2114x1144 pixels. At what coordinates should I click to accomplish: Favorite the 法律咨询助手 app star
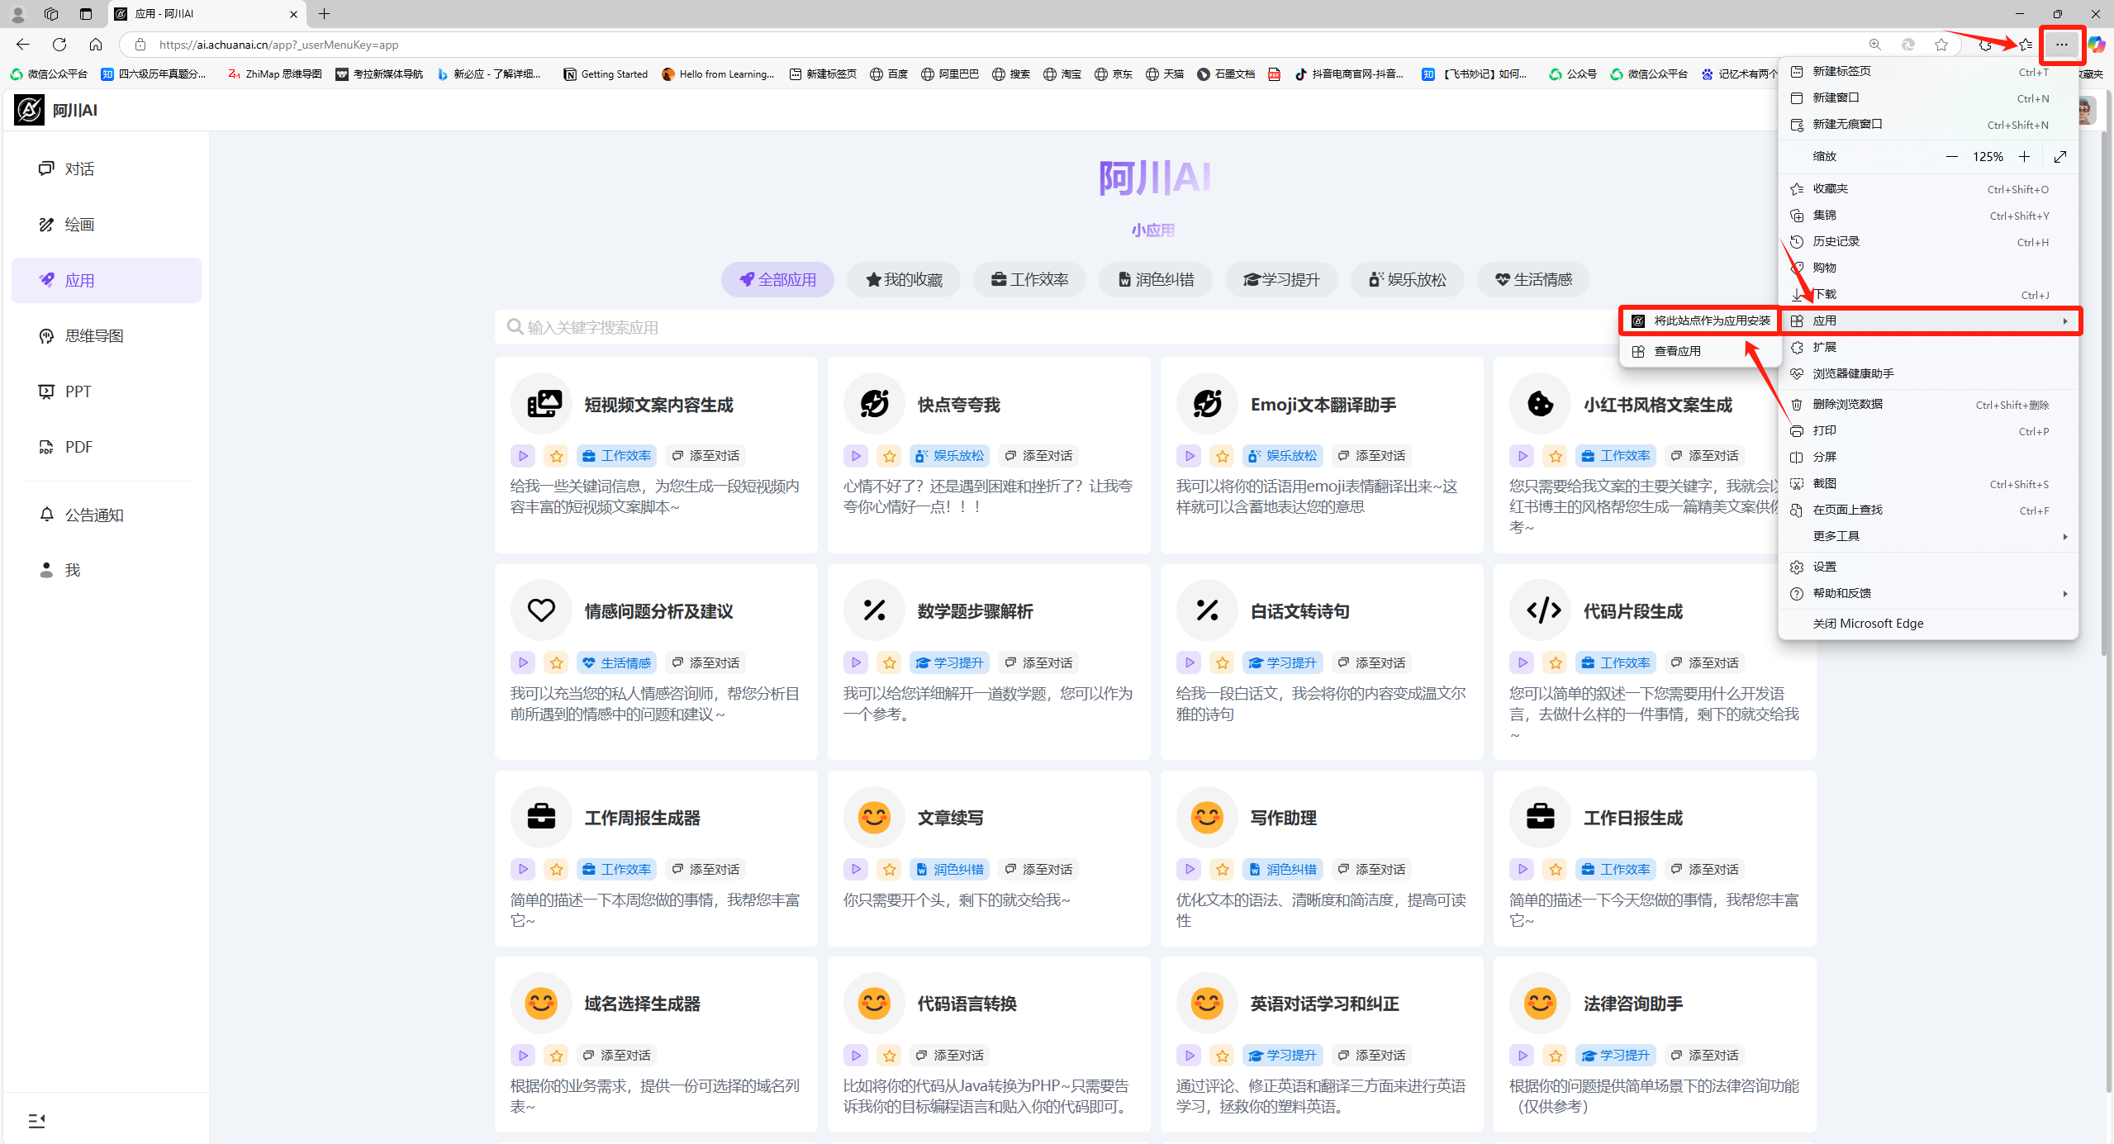coord(1556,1055)
